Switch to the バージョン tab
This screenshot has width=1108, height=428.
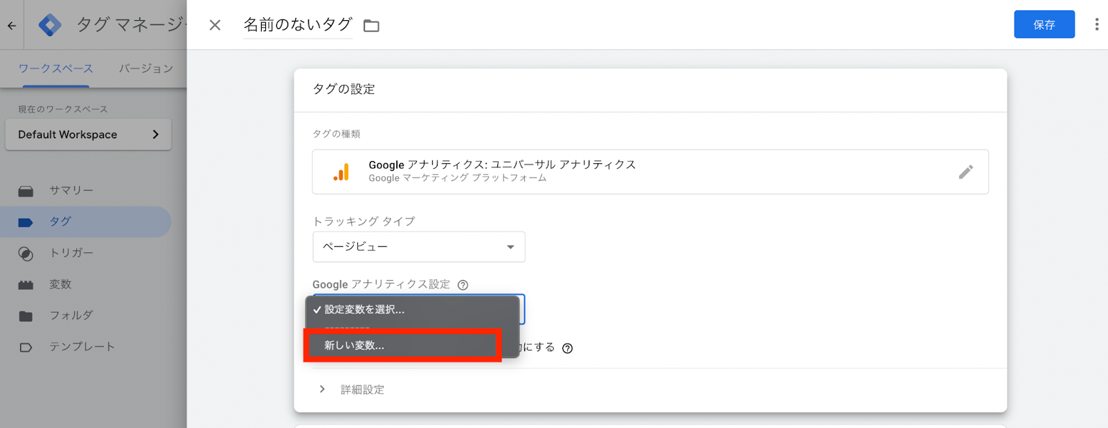(x=146, y=68)
